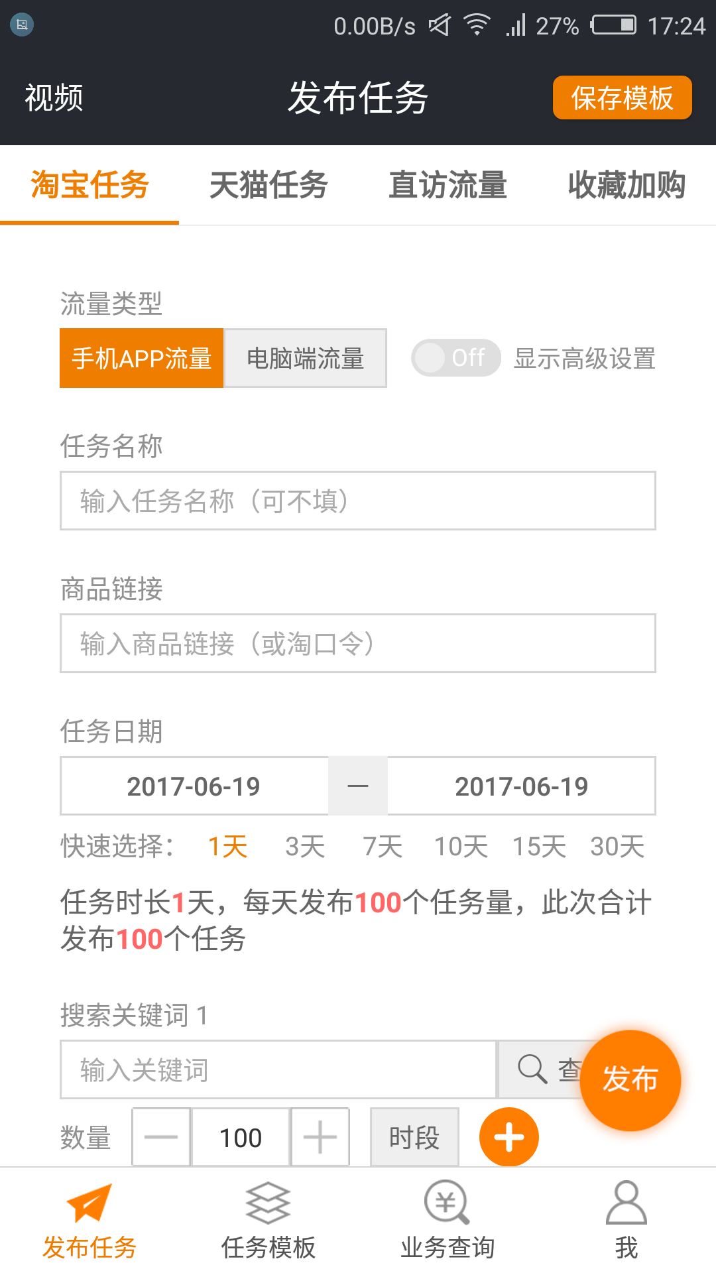Open the 业务查询 yen search icon
Viewport: 716px width, 1273px height.
pos(447,1202)
